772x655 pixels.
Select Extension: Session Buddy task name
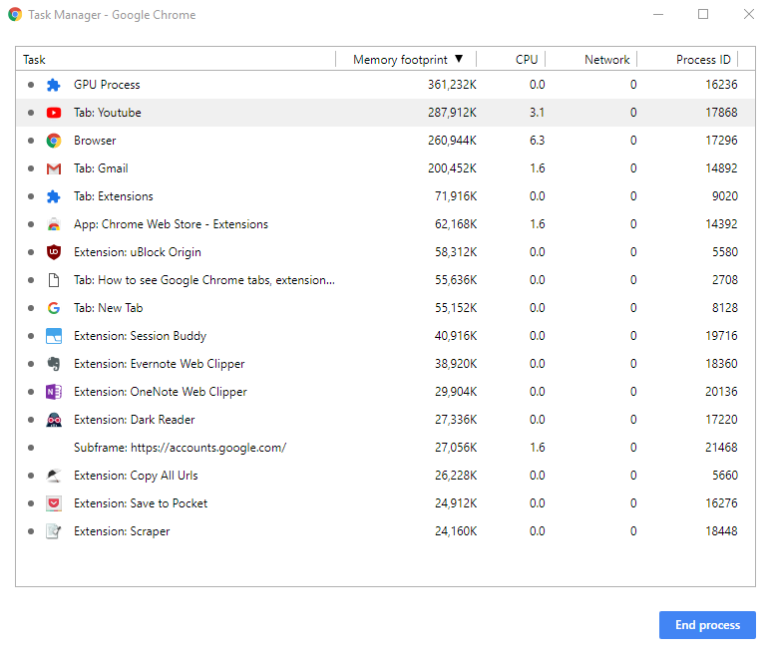140,336
